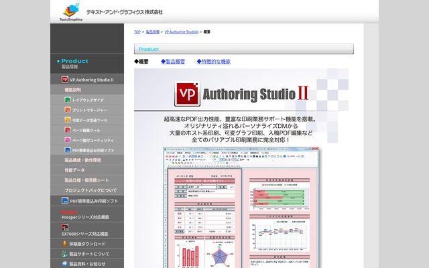This screenshot has height=268, width=429.
Task: Click the Authoring Studio II banner title
Action: pyautogui.click(x=255, y=94)
